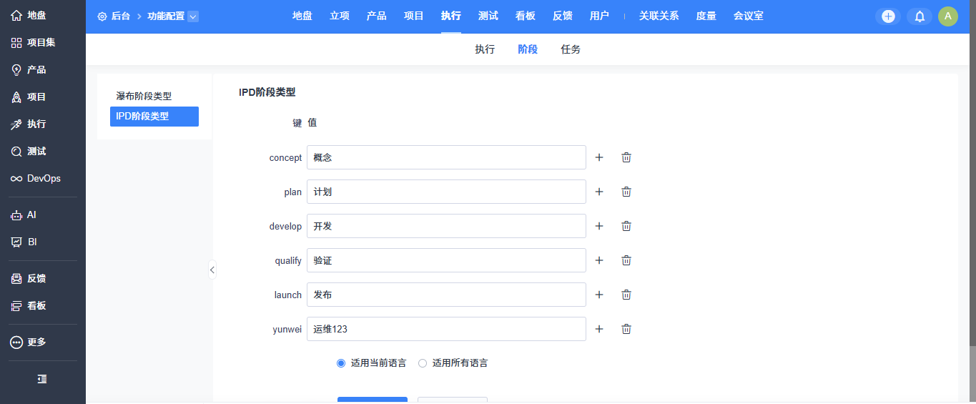This screenshot has width=976, height=404.
Task: Switch to the 执行 sub-tab
Action: 485,49
